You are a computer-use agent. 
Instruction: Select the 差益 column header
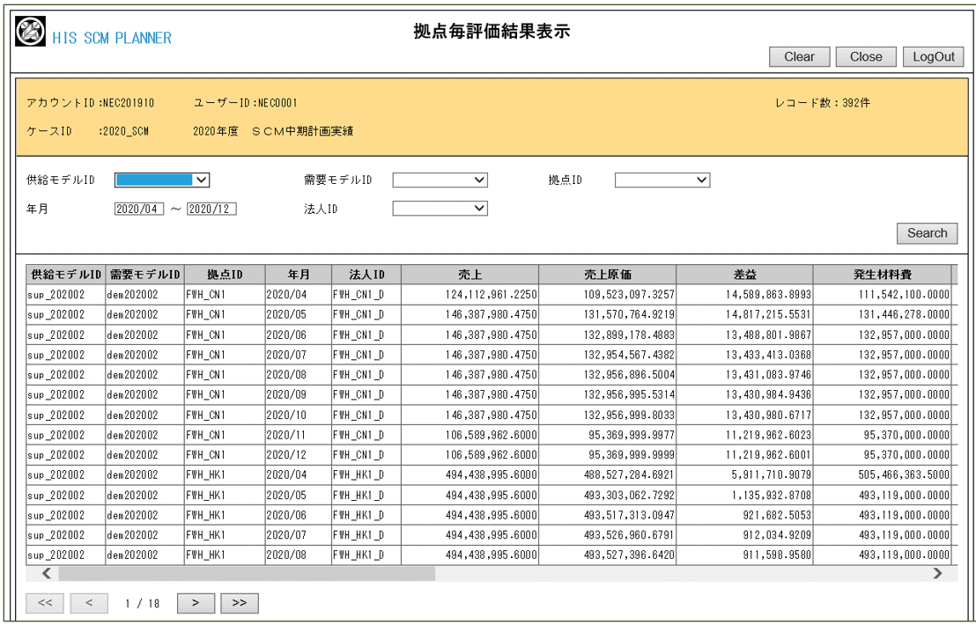point(744,275)
